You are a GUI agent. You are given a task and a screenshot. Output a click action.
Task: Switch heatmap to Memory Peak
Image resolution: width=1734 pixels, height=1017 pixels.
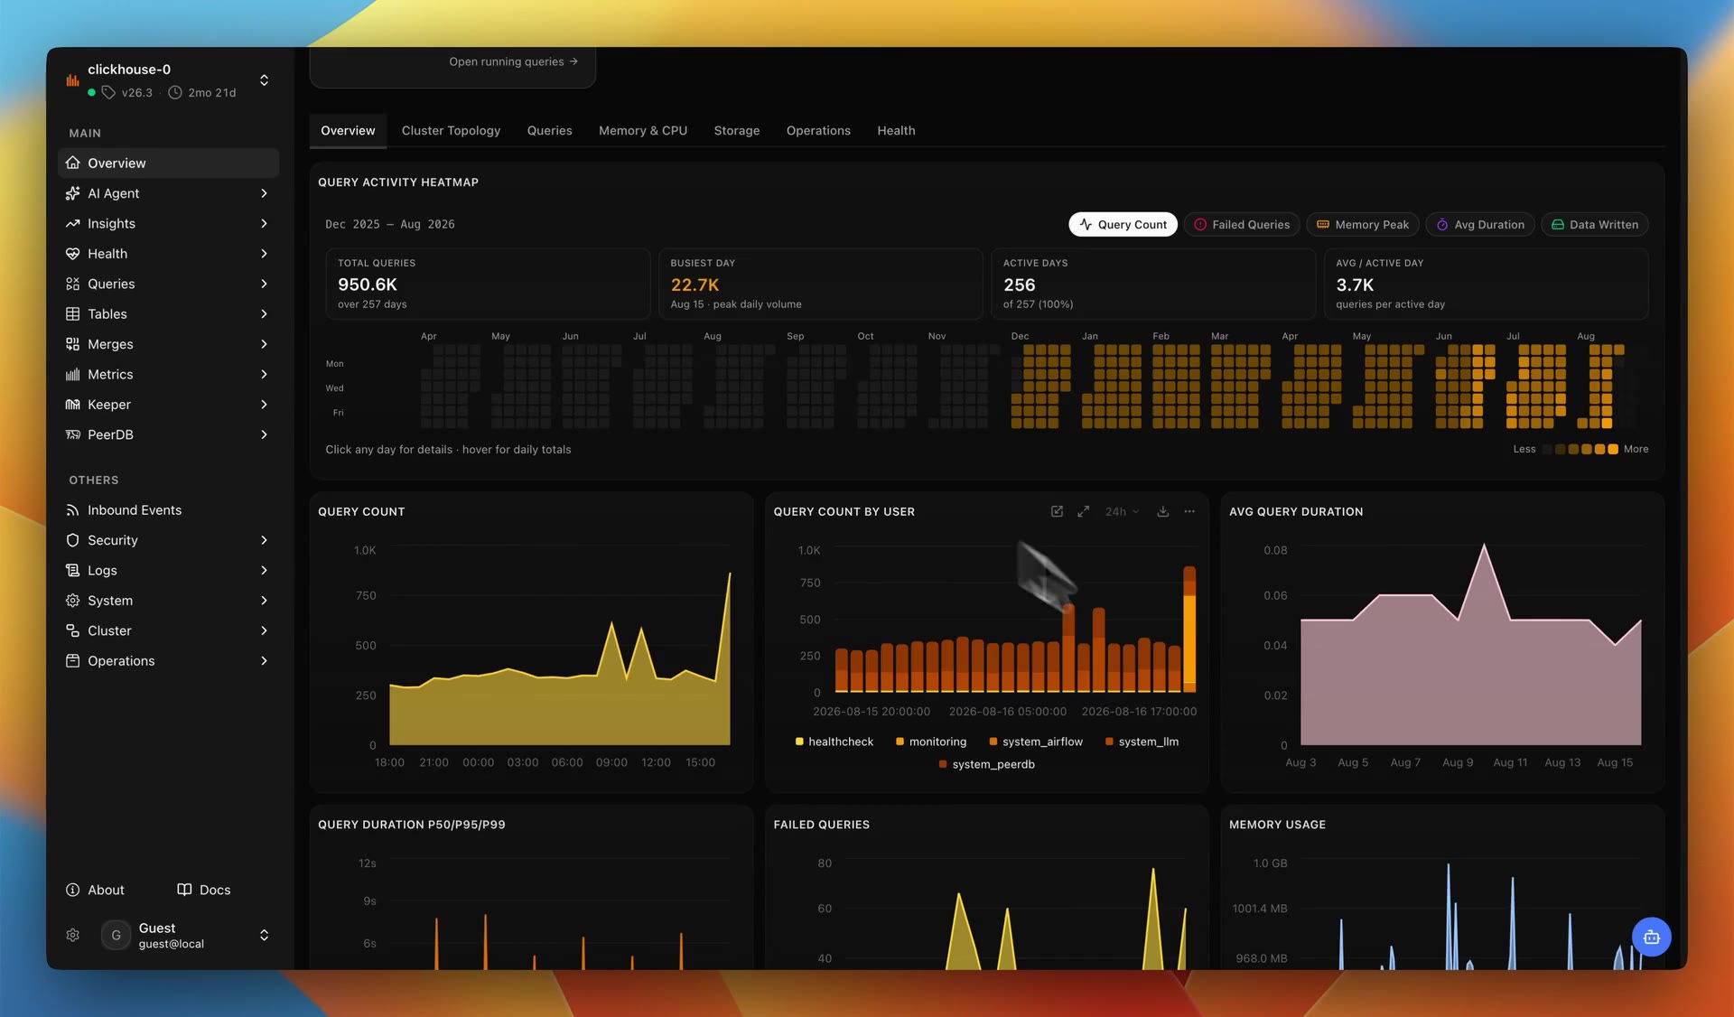[x=1363, y=224]
